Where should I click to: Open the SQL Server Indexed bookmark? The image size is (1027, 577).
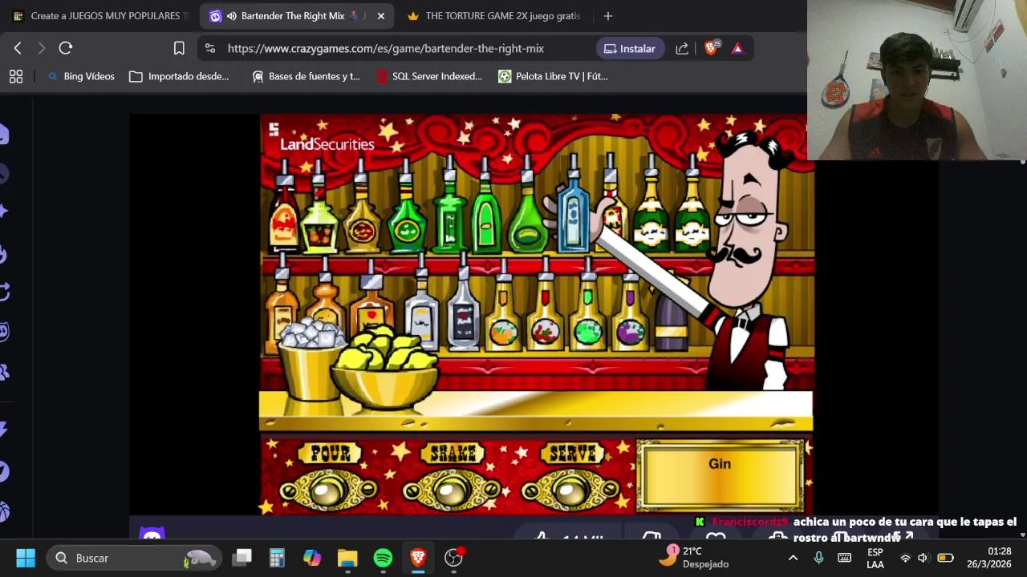coord(428,76)
